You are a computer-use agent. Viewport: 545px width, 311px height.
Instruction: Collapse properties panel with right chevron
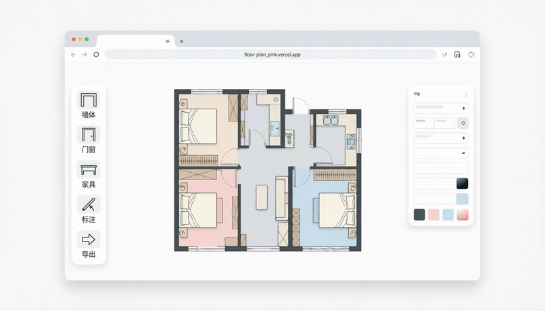466,94
